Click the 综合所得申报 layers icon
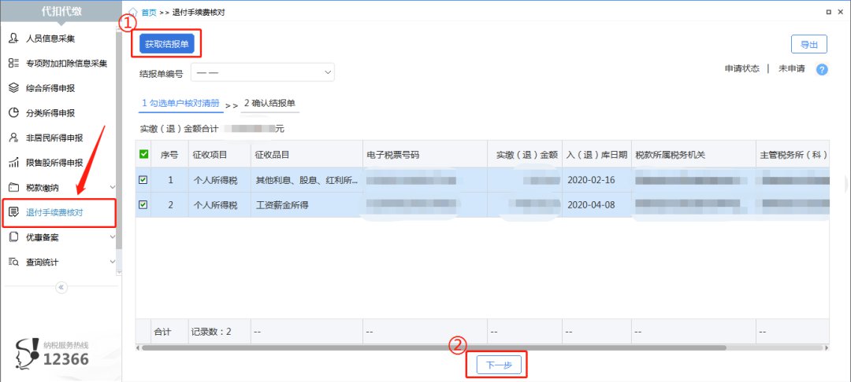Screen dimensions: 851x382 [14, 88]
